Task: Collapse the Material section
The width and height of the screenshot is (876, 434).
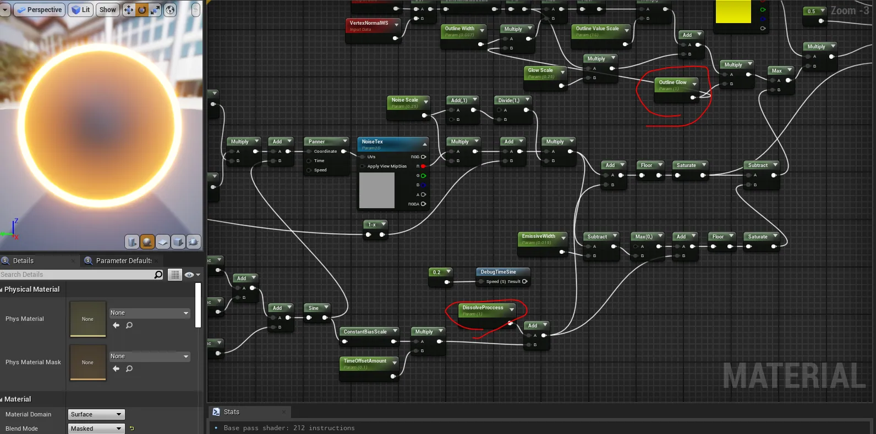Action: [2, 399]
